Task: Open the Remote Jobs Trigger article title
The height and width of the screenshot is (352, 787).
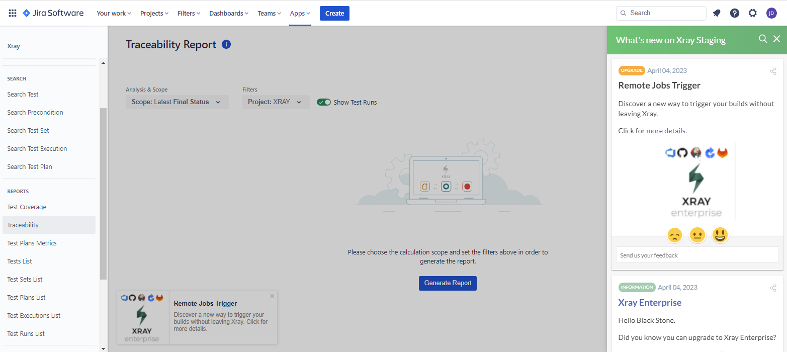Action: 659,85
